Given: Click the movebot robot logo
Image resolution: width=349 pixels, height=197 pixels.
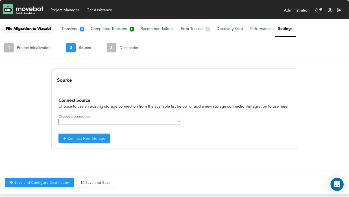Looking at the screenshot, I should point(8,9).
